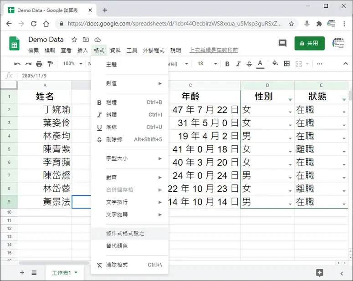Viewport: 353px width, 281px height.
Task: Choose 主題 in the format menu
Action: click(x=129, y=64)
